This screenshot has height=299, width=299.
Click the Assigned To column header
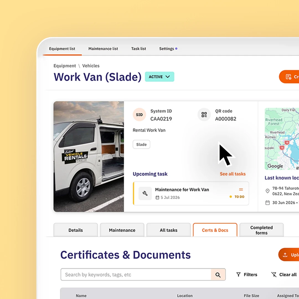[x=288, y=296]
